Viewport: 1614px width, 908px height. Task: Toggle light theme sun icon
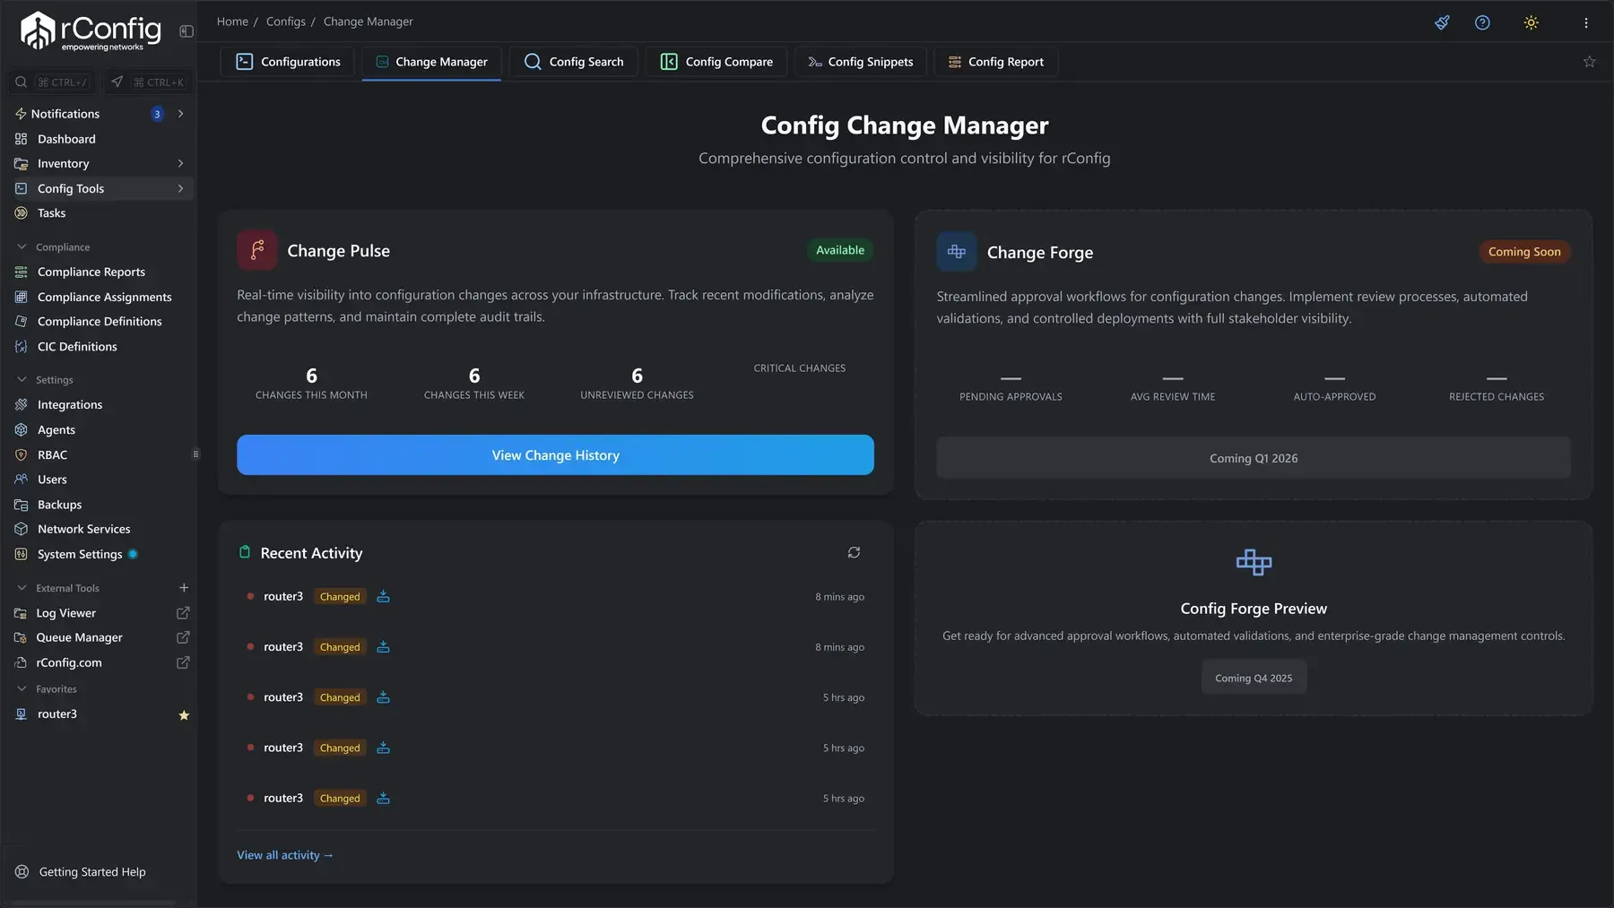pos(1531,22)
